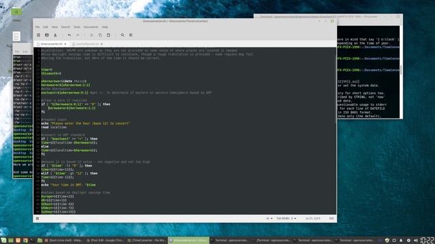This screenshot has width=435, height=244.
Task: Open the Help menu
Action: tap(105, 27)
